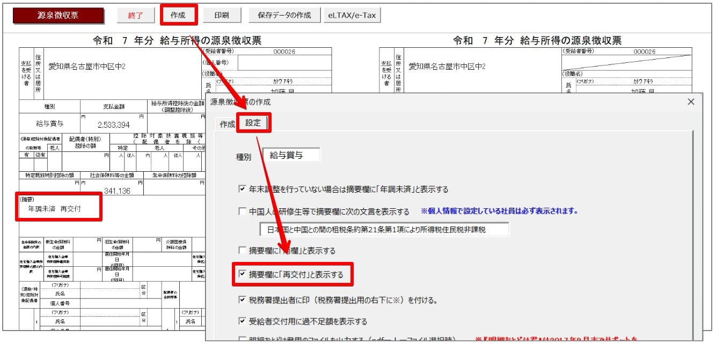
Task: Click the 種別 field showing 給与賞与
Action: 291,156
